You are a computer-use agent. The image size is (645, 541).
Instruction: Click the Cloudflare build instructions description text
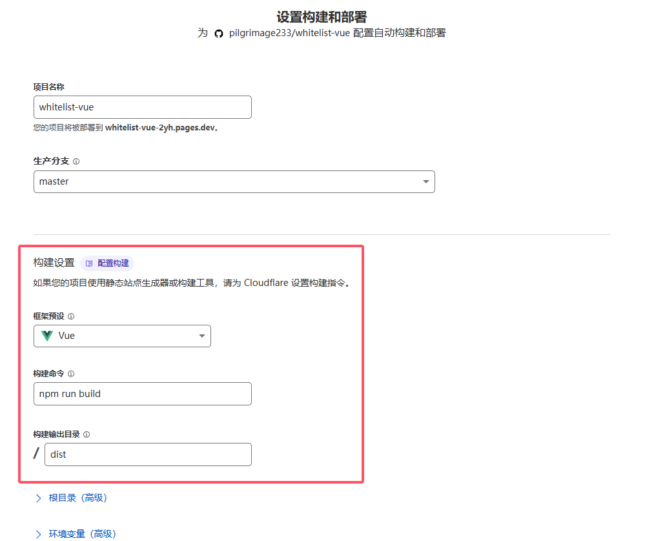point(192,283)
